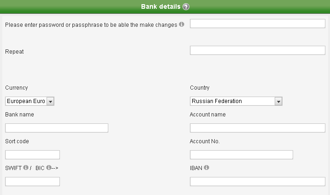330x195 pixels.
Task: Click the IBAN text input box
Action: (257, 182)
